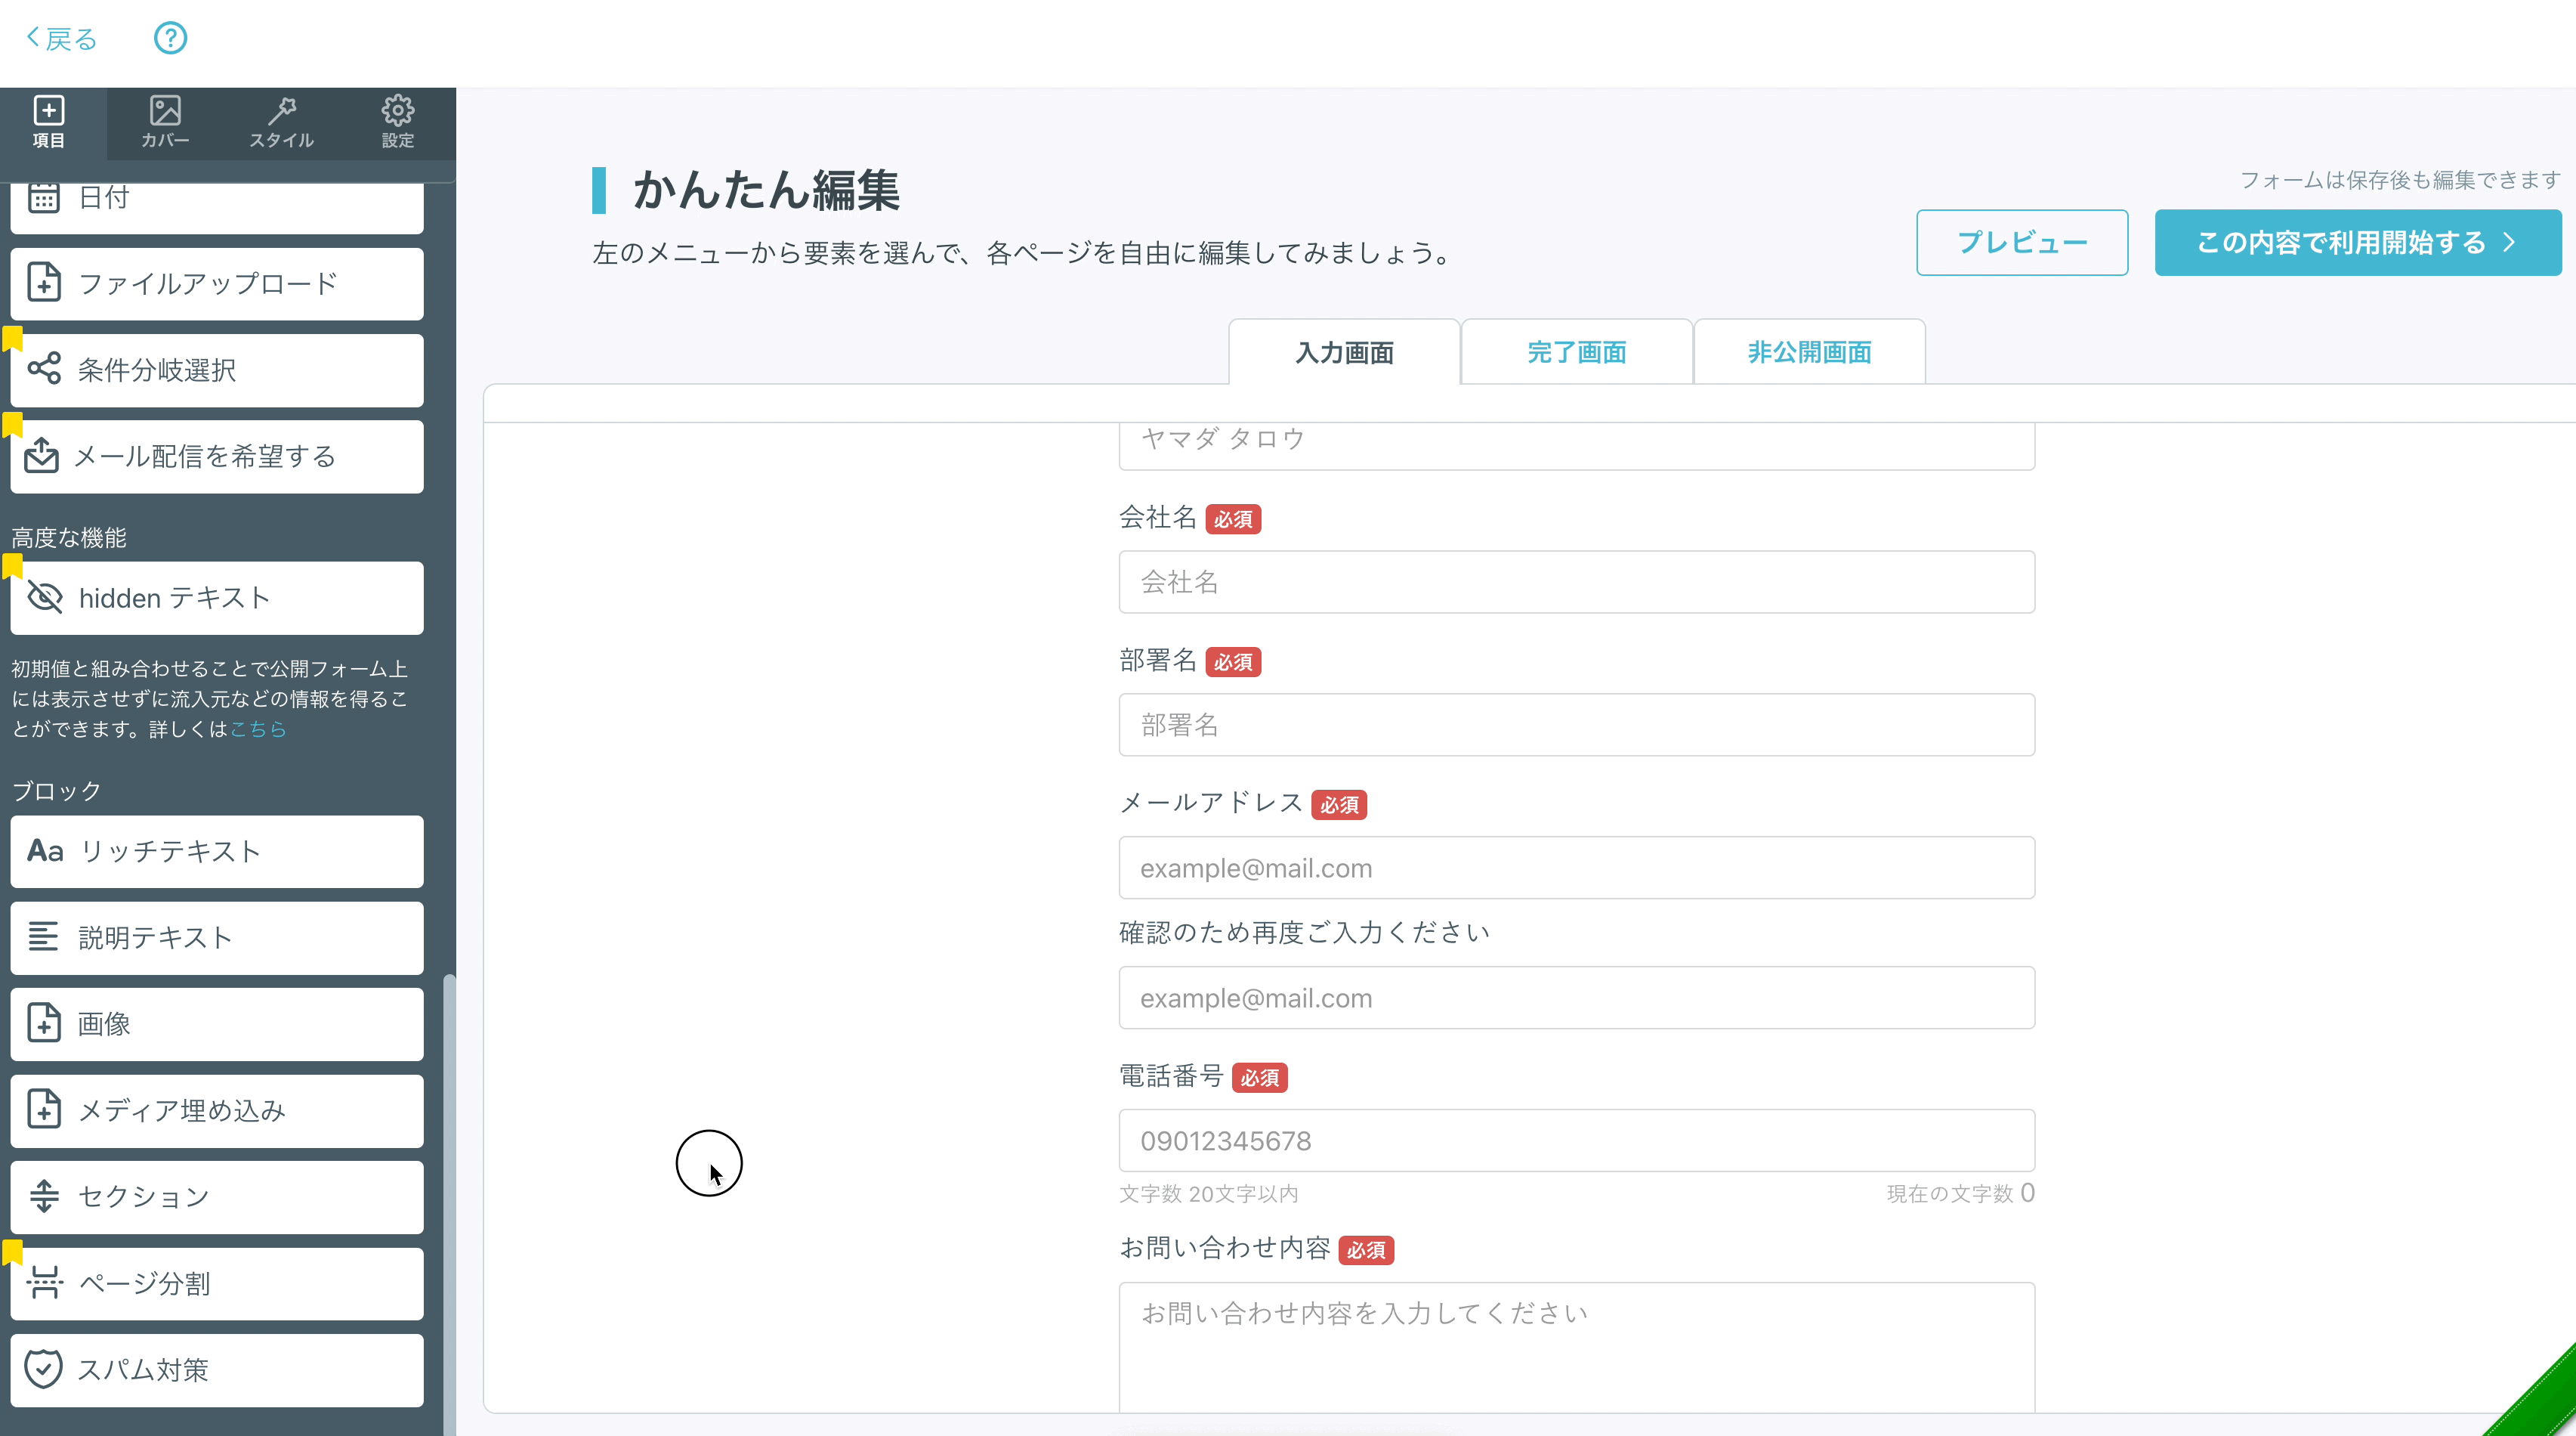Go back using the 戻る link

(62, 39)
